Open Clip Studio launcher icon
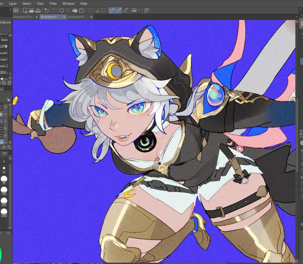 click(16, 10)
